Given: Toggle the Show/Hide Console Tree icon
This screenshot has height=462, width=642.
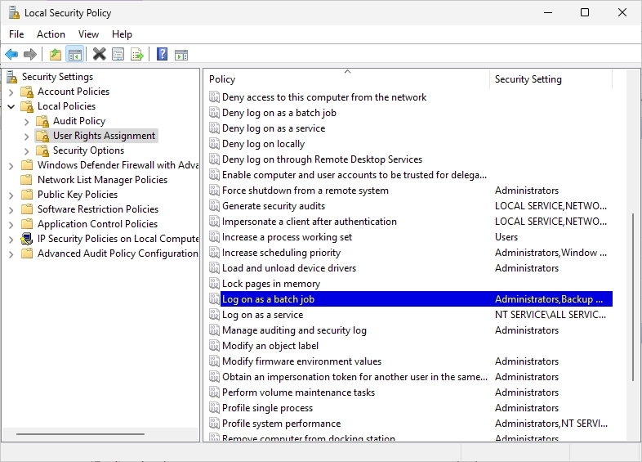Looking at the screenshot, I should [75, 54].
